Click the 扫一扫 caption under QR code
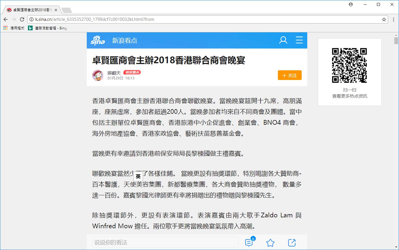This screenshot has width=399, height=250. [x=350, y=90]
